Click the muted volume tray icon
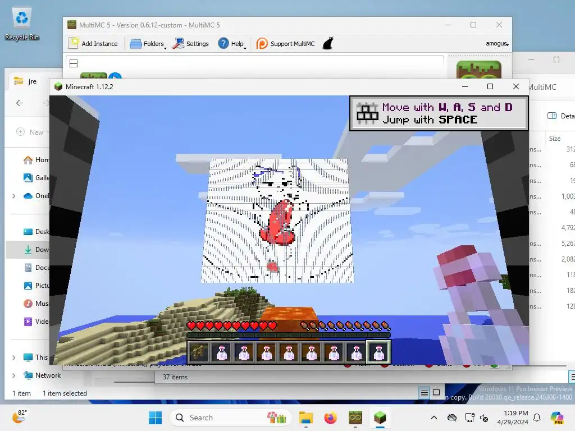The image size is (575, 431). [x=483, y=418]
